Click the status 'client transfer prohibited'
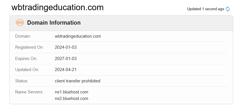Image resolution: width=237 pixels, height=107 pixels. pyautogui.click(x=78, y=81)
